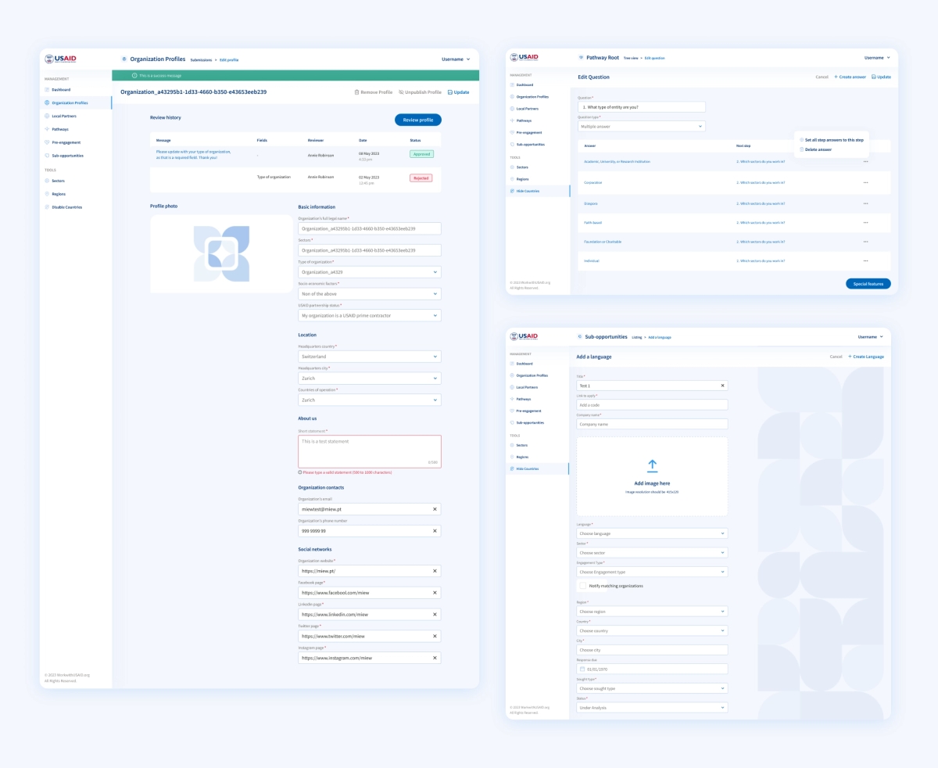Clear the Facebook page URL with its X icon
938x768 pixels.
pos(435,593)
